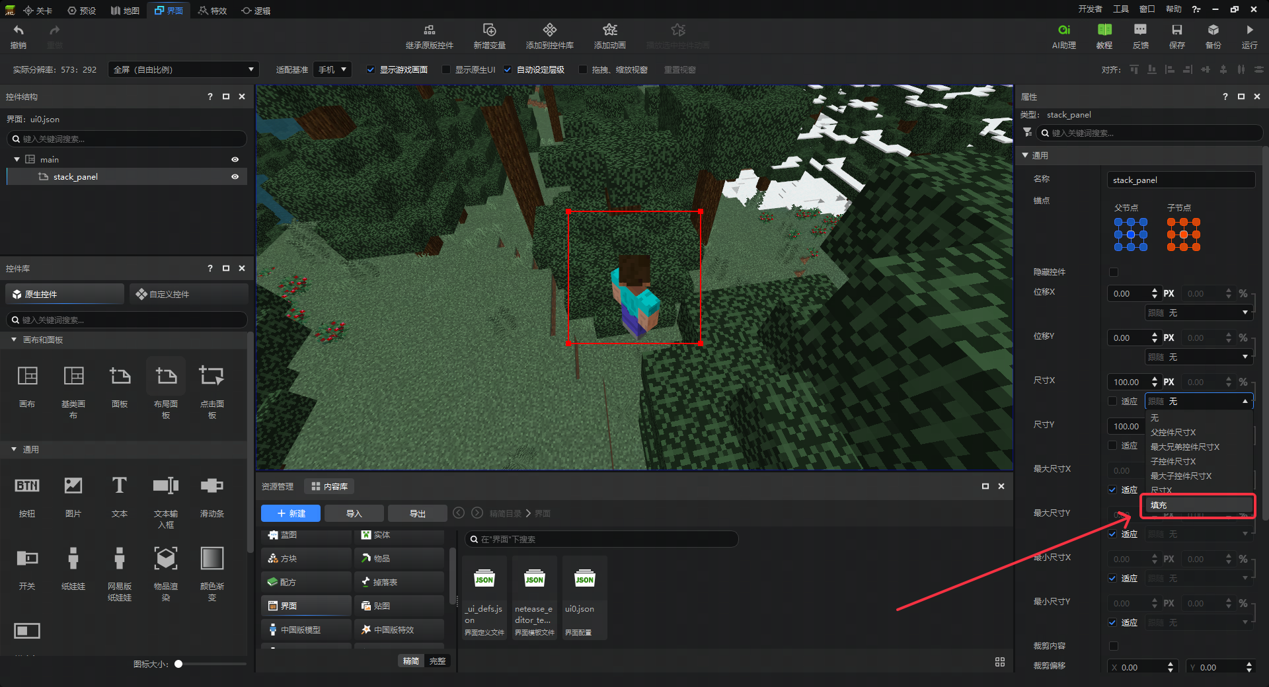Toggle 拖拽、缩放视窗 checkbox
The image size is (1269, 687).
[x=583, y=69]
